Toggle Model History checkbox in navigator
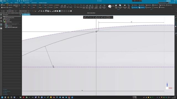This screenshot has width=177, height=99. click(x=5, y=22)
